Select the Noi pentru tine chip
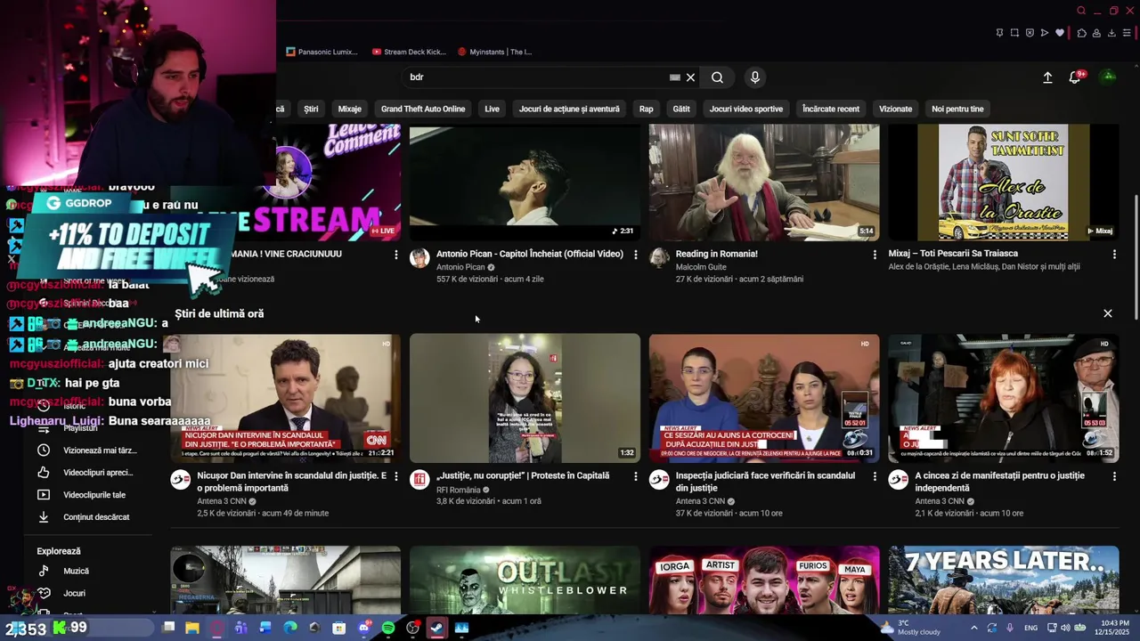Viewport: 1140px width, 641px height. tap(957, 109)
